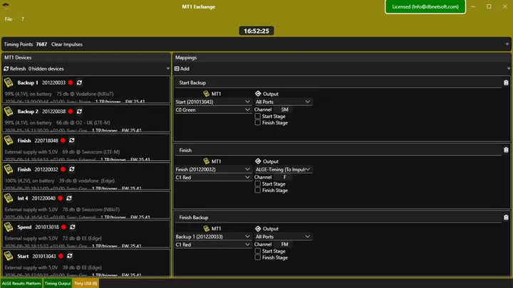Click Clear Impulses

(67, 44)
